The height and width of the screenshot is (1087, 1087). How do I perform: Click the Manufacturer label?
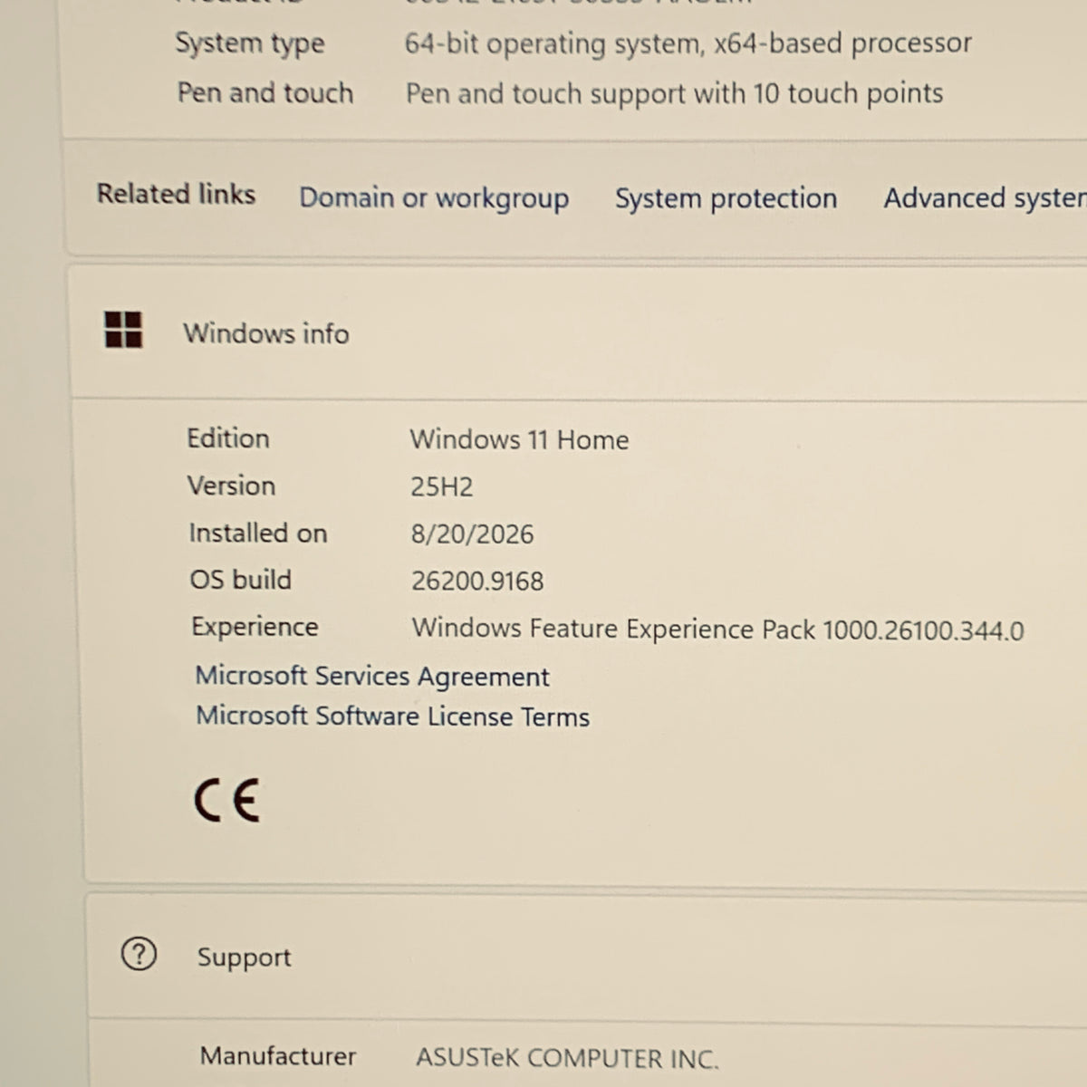(x=278, y=1056)
